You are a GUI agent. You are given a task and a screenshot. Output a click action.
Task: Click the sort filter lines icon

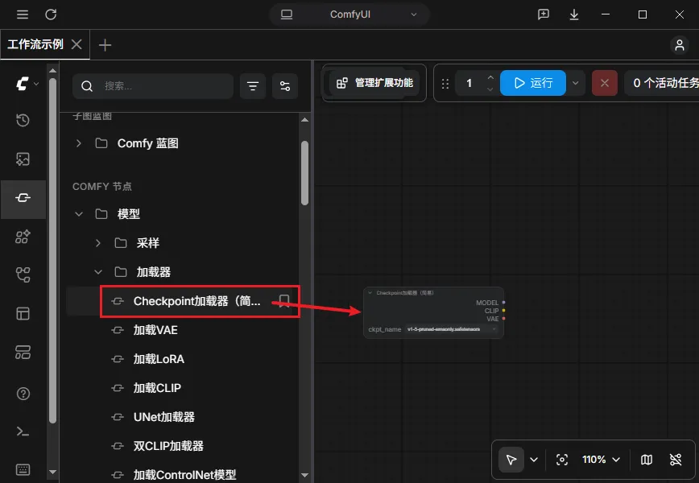(253, 86)
